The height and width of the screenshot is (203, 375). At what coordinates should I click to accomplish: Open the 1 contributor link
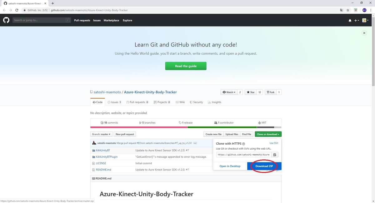224,123
